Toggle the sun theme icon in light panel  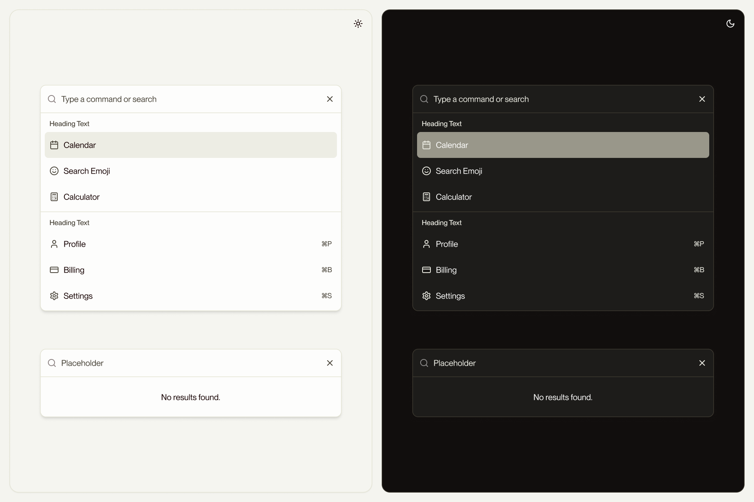tap(358, 24)
